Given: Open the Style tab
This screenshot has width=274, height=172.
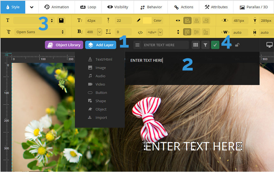Looking at the screenshot, I should (13, 7).
